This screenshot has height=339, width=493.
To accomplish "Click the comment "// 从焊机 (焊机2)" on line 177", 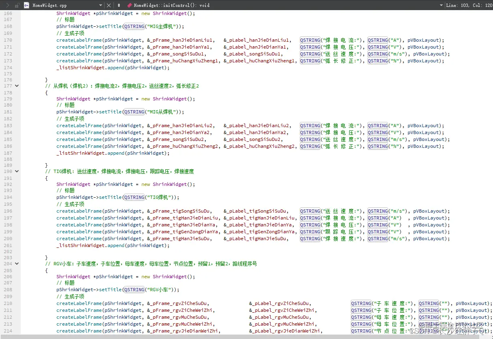I will (x=68, y=86).
